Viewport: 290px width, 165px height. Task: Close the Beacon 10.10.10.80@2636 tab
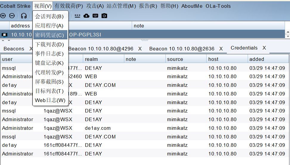221,49
